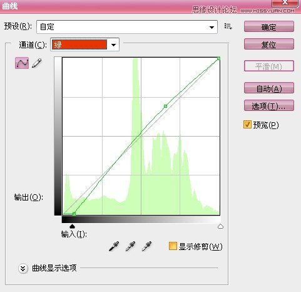Click the 自动(A) button

269,88
